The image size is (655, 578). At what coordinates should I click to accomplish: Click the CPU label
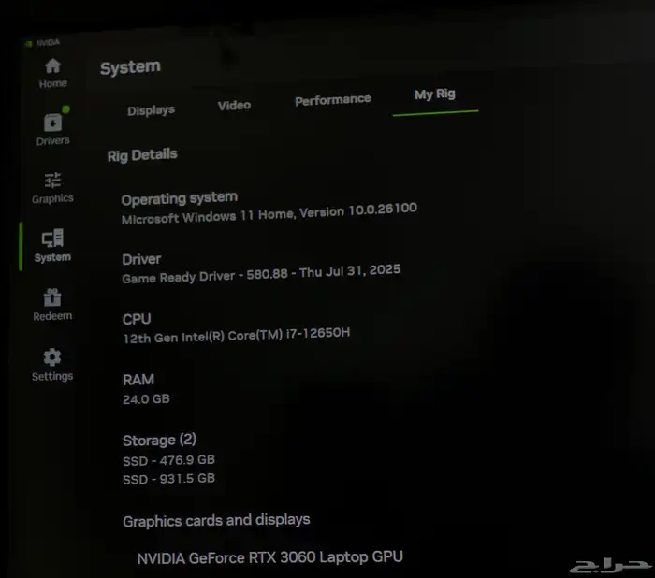click(x=137, y=319)
